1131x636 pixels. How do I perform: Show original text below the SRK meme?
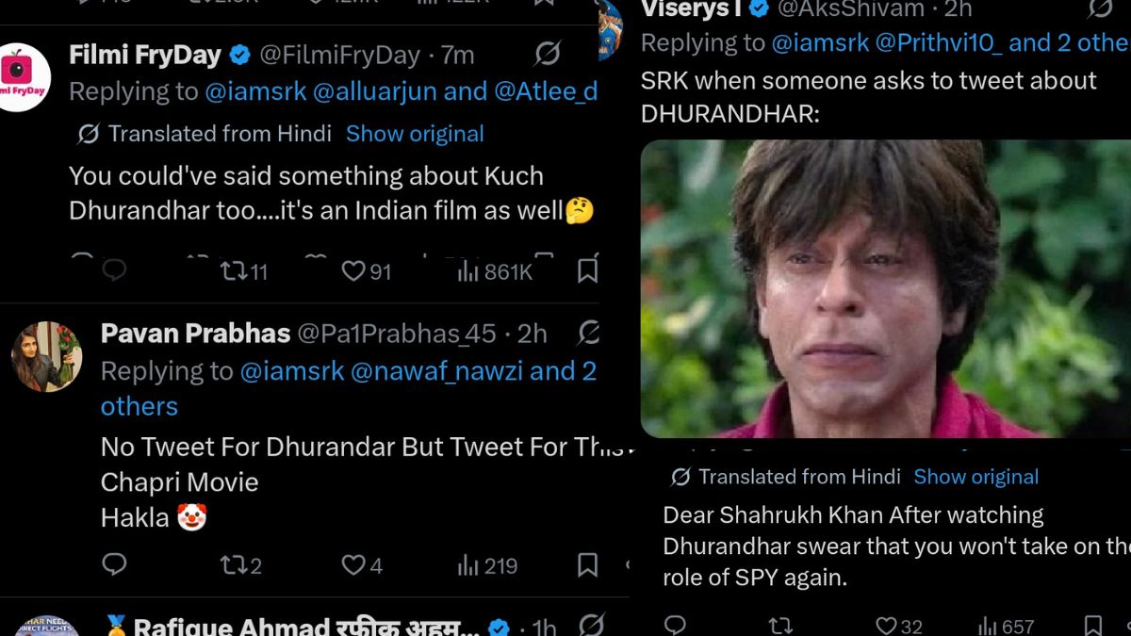pos(975,477)
